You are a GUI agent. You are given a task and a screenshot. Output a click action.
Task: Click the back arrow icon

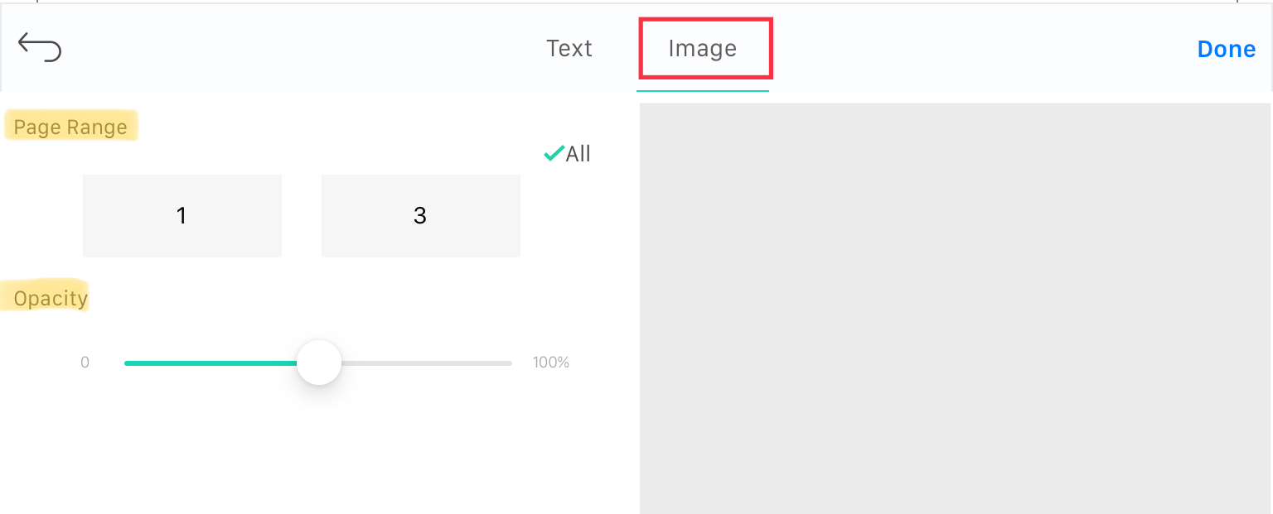pyautogui.click(x=40, y=48)
